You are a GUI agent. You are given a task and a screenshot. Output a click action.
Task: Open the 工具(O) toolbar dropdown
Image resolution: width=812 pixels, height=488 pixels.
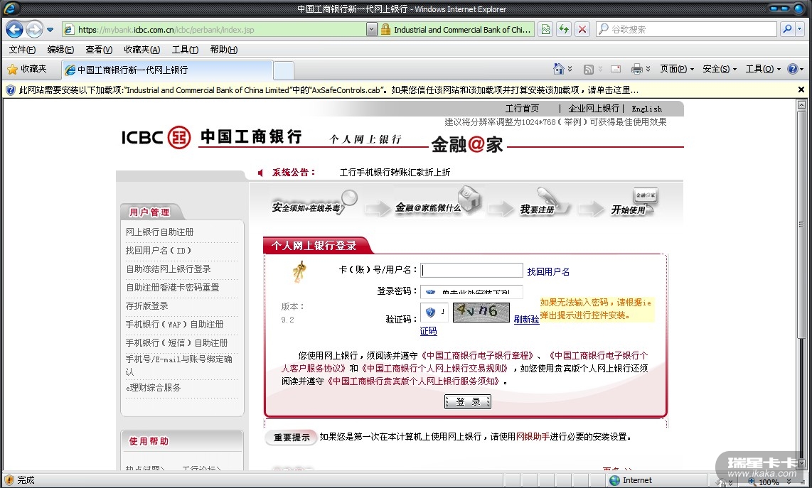tap(763, 69)
